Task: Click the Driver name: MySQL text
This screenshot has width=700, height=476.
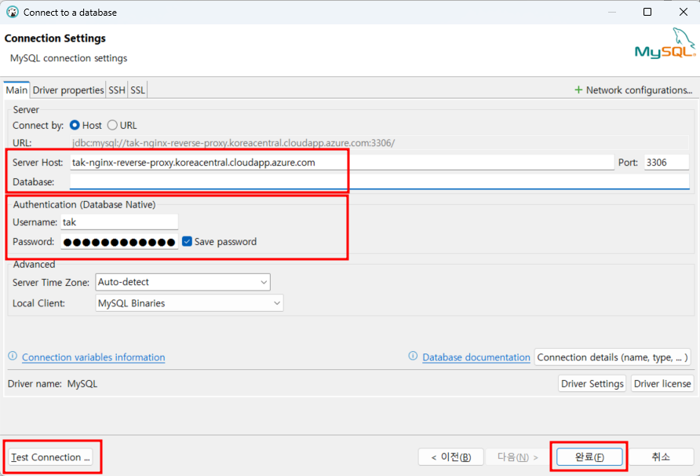Action: click(53, 383)
